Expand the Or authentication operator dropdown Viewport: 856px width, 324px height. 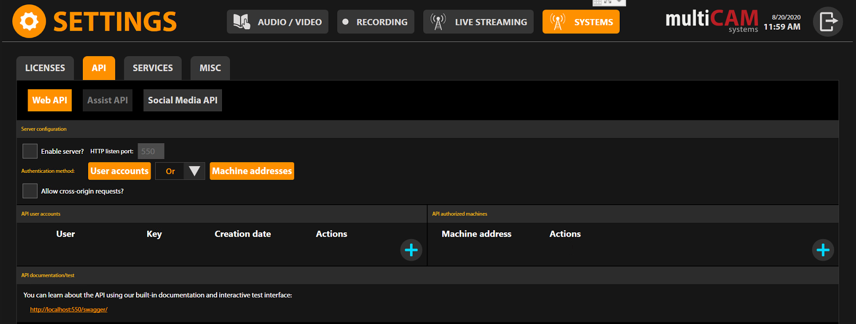(194, 171)
